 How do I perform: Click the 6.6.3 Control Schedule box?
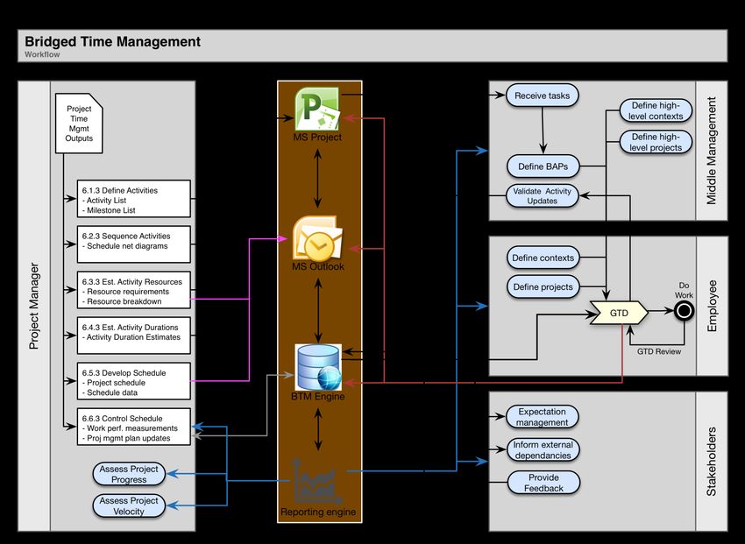coord(134,427)
